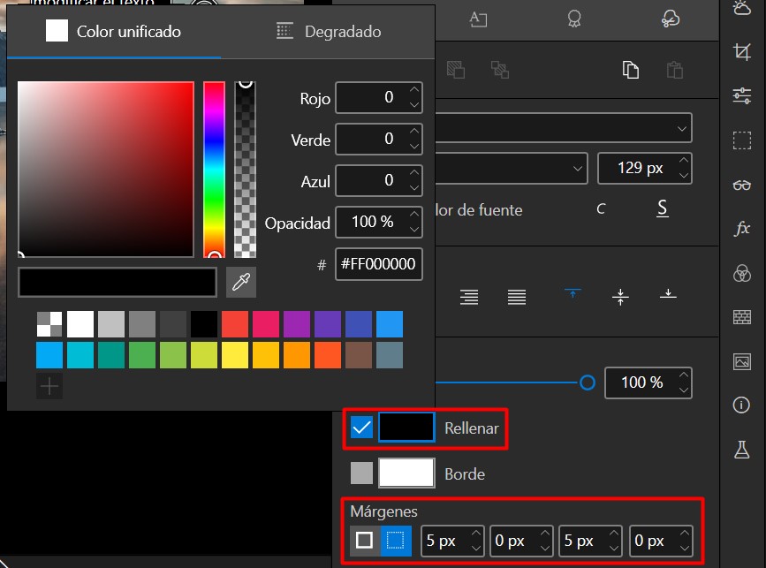This screenshot has height=568, width=766.
Task: Click the Azul value field
Action: pyautogui.click(x=379, y=181)
